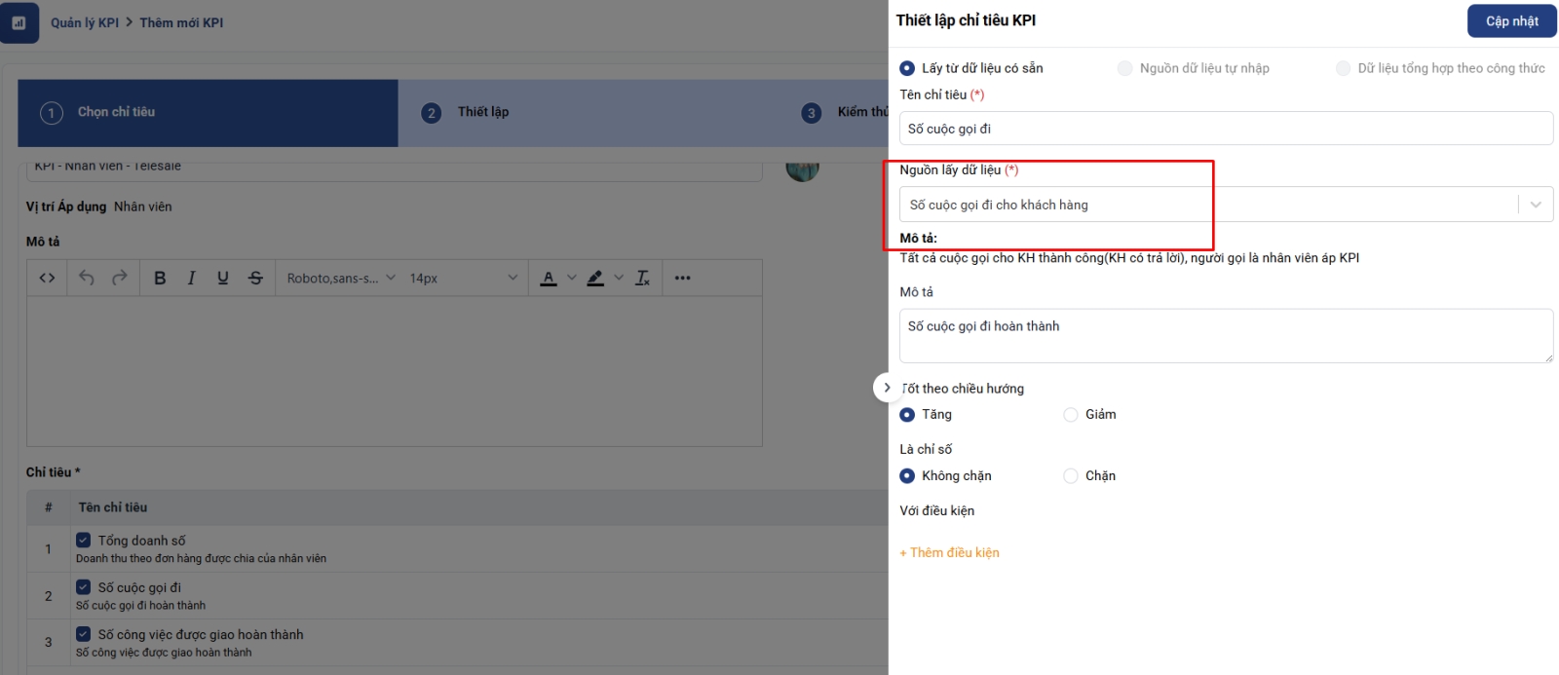Click the 'Cập nhật' button
1559x675 pixels.
tap(1511, 21)
